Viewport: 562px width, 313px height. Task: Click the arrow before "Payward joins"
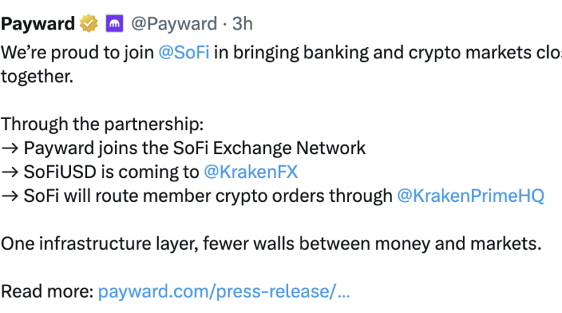pos(10,148)
